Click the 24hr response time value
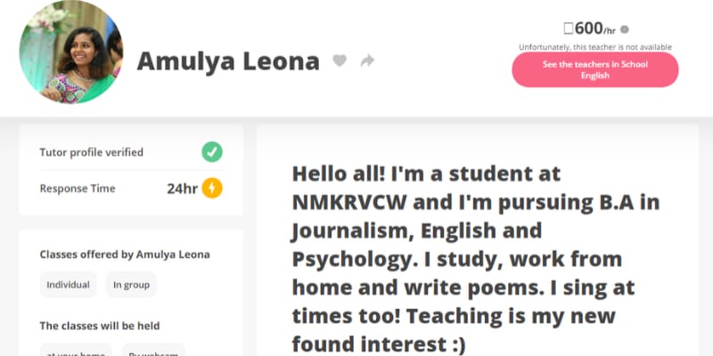Screen dimensions: 713x356 point(182,189)
